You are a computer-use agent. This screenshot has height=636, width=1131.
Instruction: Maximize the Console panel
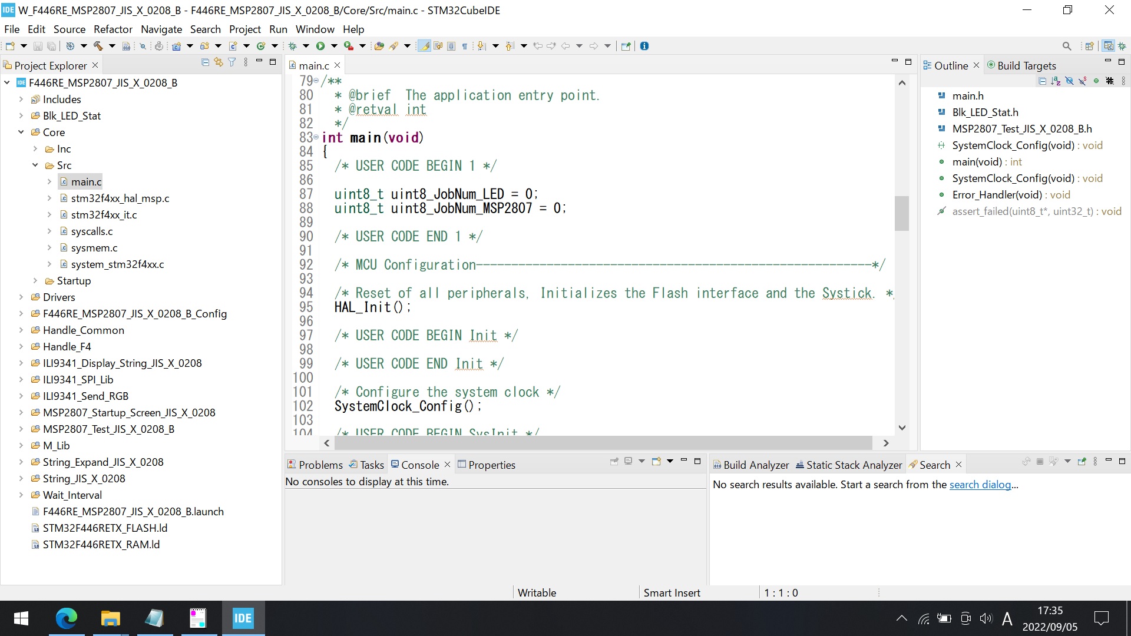(697, 461)
